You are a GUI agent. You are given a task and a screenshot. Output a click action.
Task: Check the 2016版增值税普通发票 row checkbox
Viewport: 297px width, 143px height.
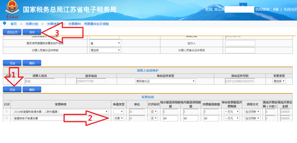[7, 111]
